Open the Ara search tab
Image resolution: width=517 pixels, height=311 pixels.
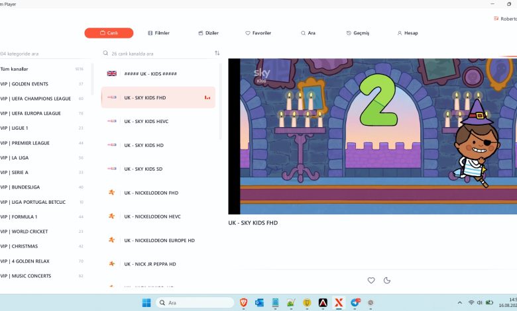point(308,33)
